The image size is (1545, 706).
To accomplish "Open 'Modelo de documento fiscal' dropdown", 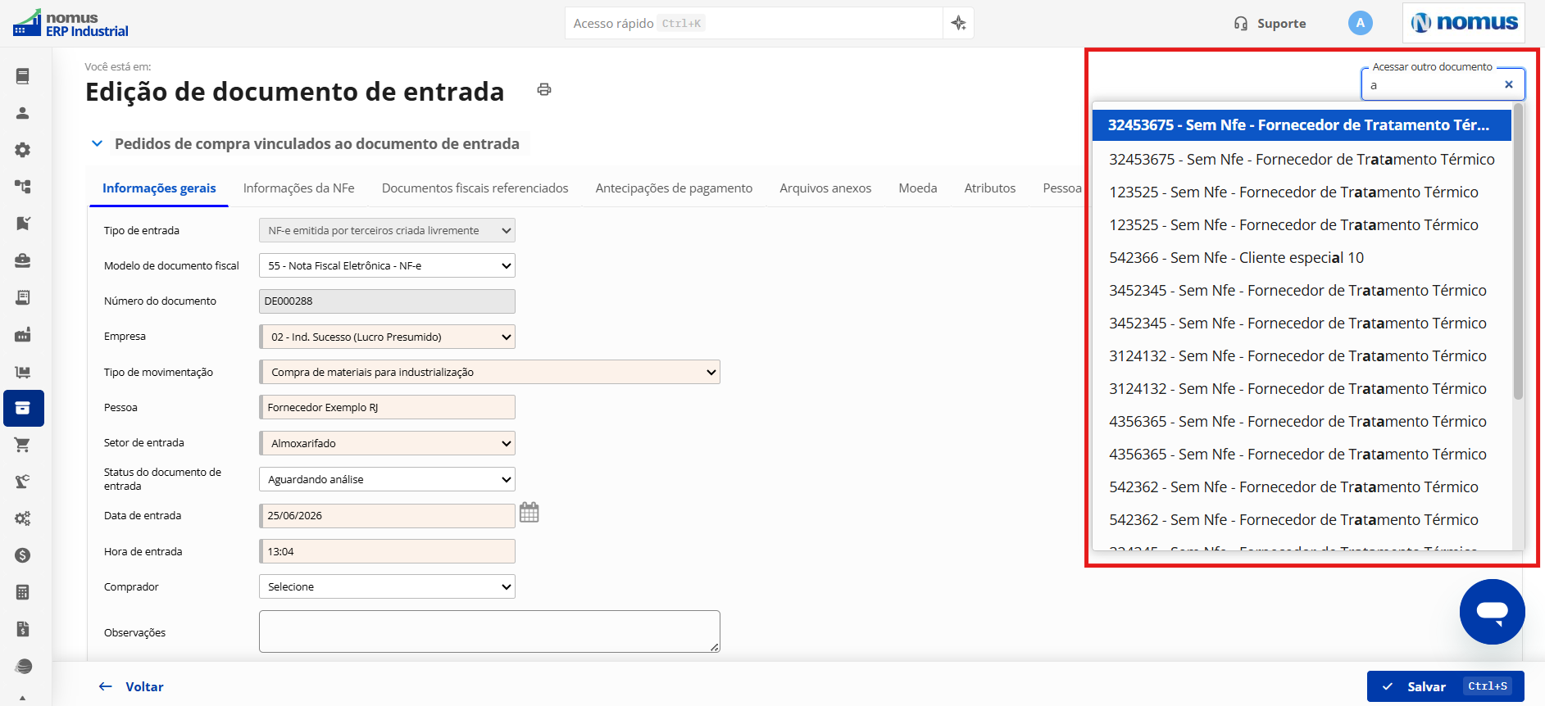I will point(387,265).
